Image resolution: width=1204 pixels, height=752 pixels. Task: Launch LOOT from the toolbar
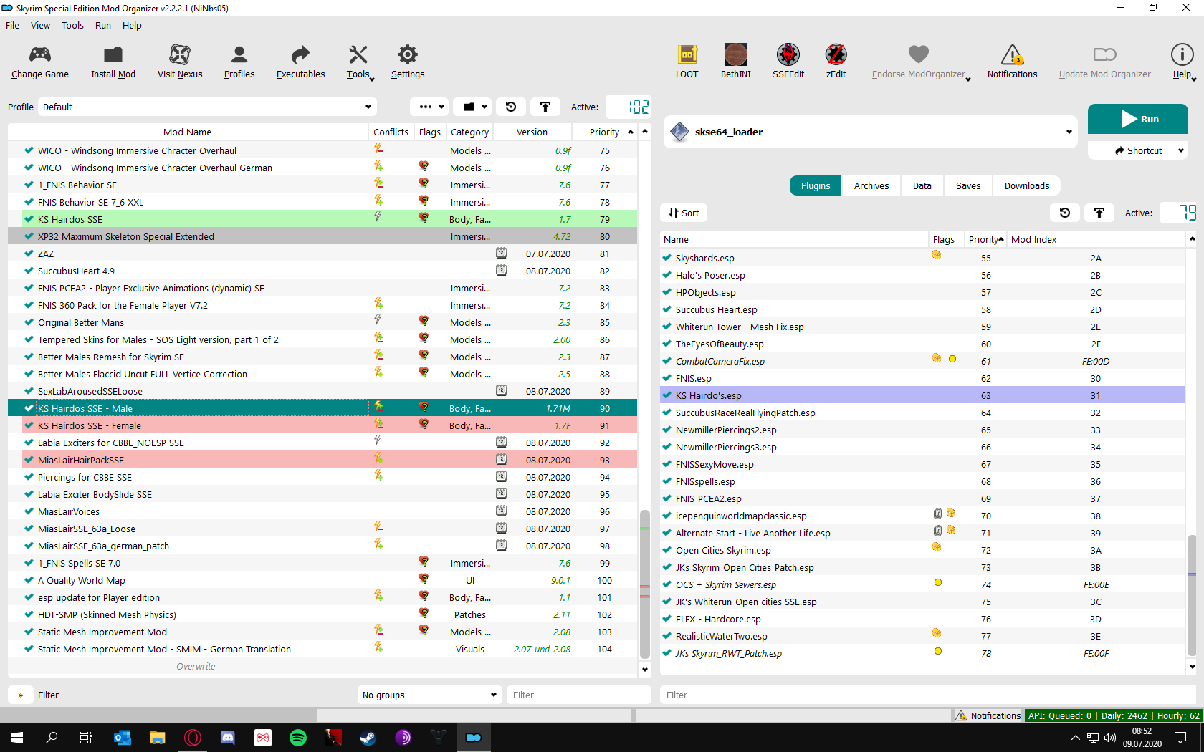point(687,62)
